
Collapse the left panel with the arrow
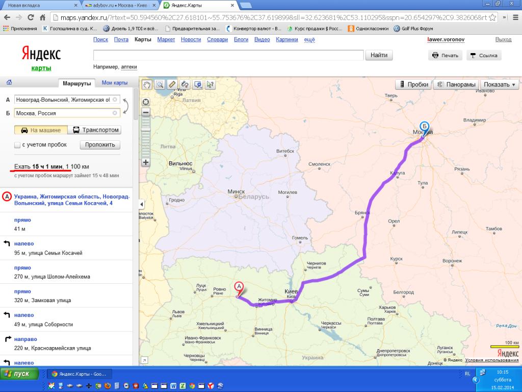[x=142, y=204]
